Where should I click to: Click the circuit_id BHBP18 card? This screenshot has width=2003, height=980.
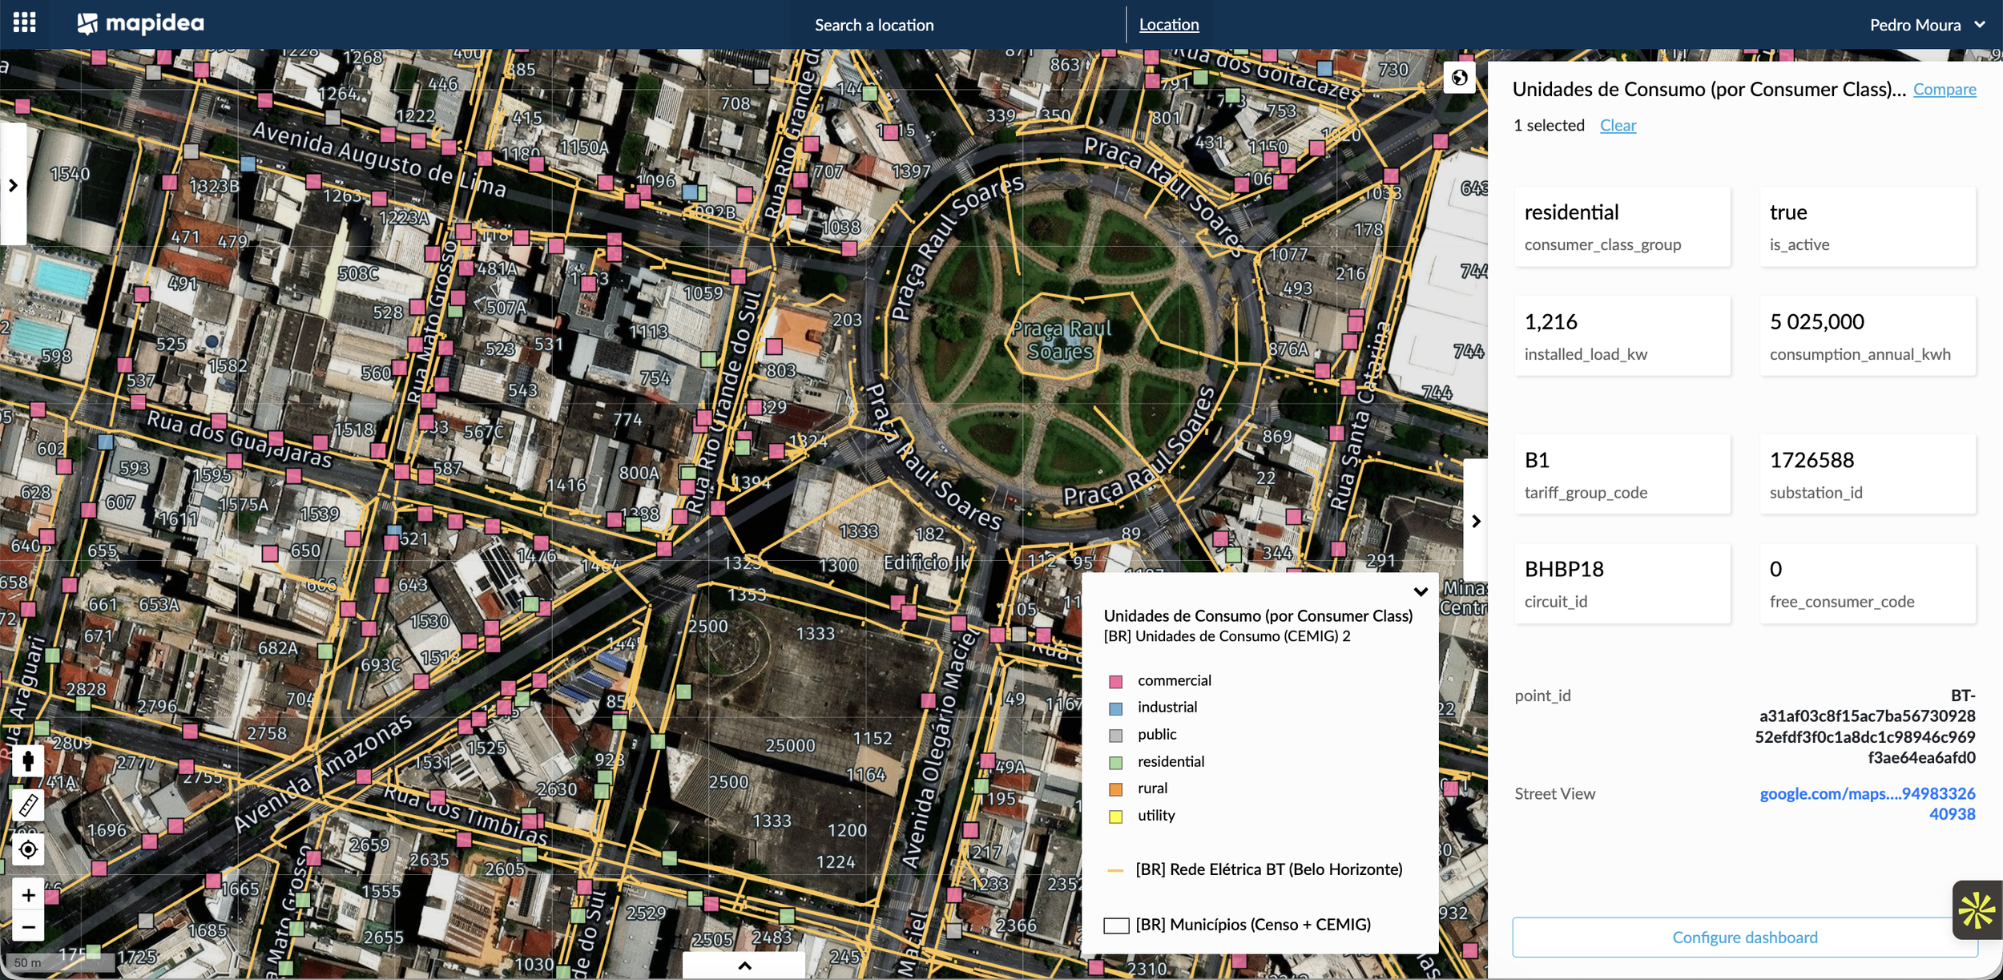click(x=1622, y=583)
